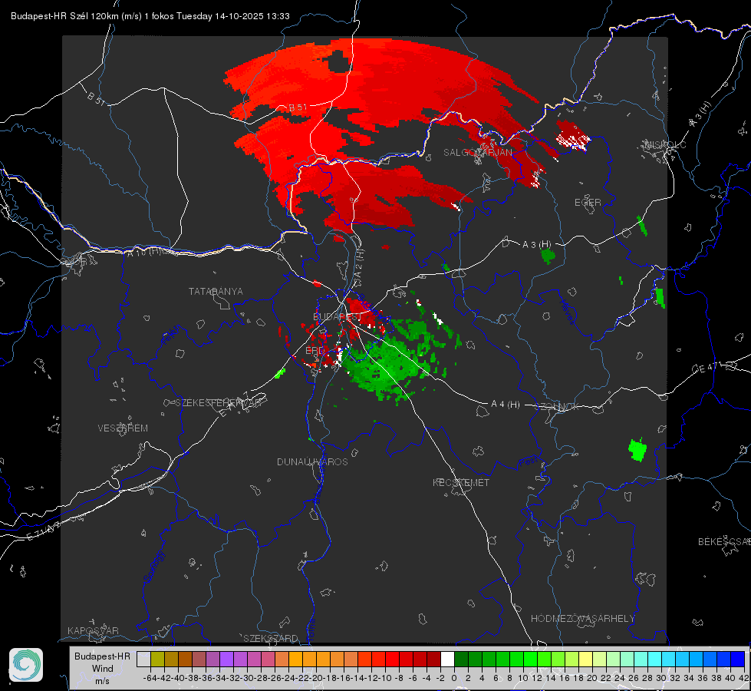Click the BÉKÉSCSABA city label
Image resolution: width=751 pixels, height=691 pixels.
(x=724, y=542)
